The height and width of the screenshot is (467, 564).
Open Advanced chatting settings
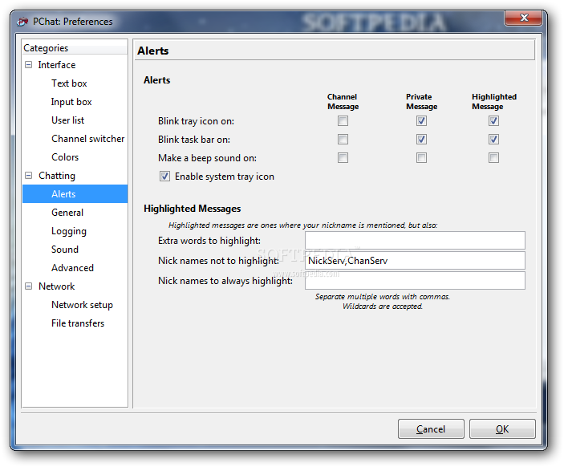(x=72, y=268)
